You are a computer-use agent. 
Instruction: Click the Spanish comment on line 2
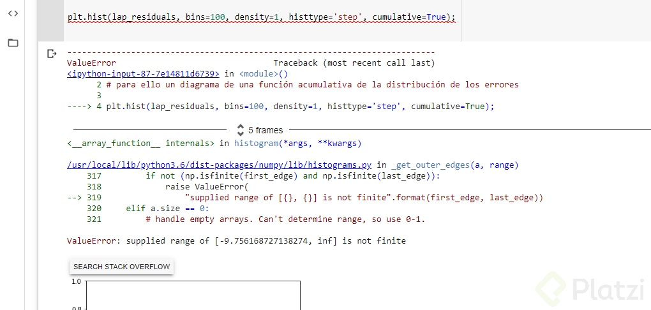click(x=312, y=85)
